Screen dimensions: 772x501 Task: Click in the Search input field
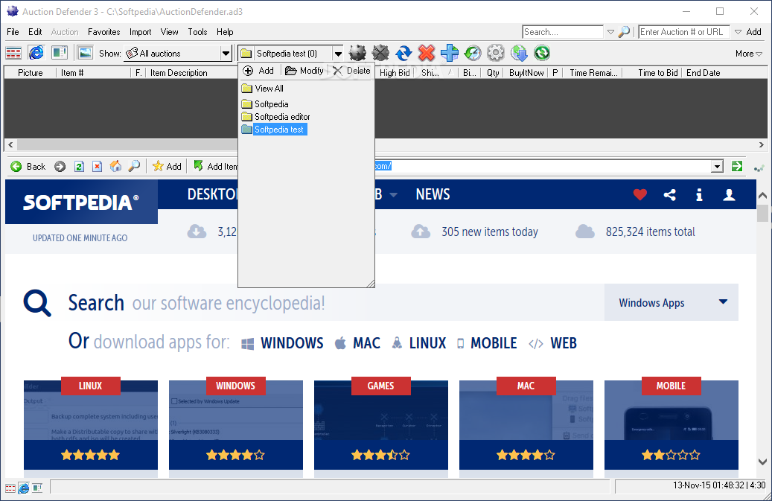[563, 32]
